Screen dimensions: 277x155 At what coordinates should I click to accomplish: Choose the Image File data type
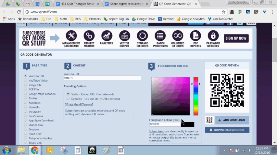(25, 85)
